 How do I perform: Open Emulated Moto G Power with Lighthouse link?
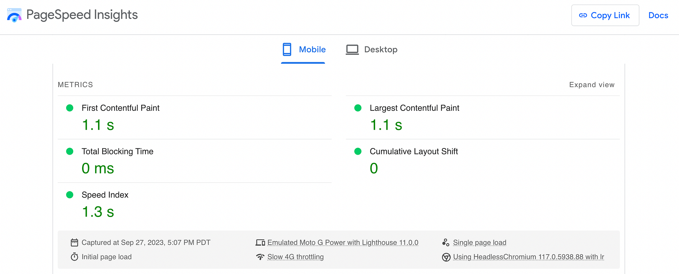[x=343, y=242]
